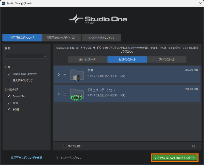Uncheck the その他 file type checkbox

[9, 109]
